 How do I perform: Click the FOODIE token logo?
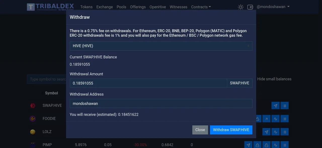(32, 119)
